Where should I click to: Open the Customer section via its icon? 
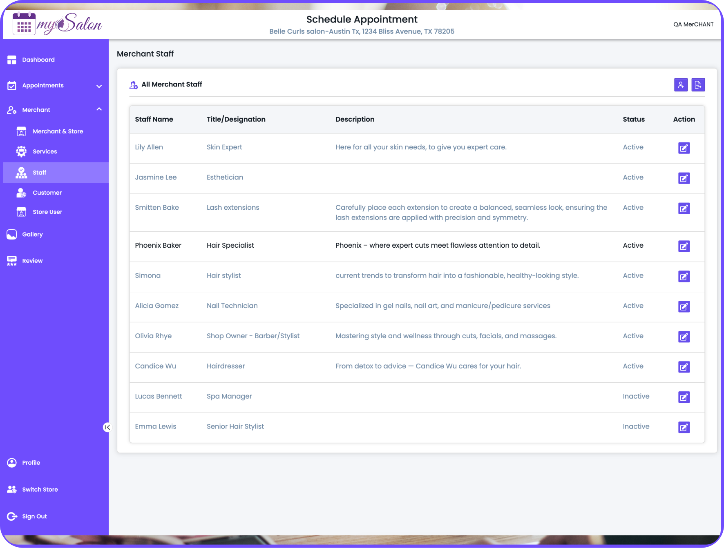pyautogui.click(x=21, y=193)
